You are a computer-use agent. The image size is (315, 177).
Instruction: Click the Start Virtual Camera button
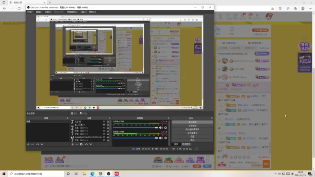tap(192, 129)
